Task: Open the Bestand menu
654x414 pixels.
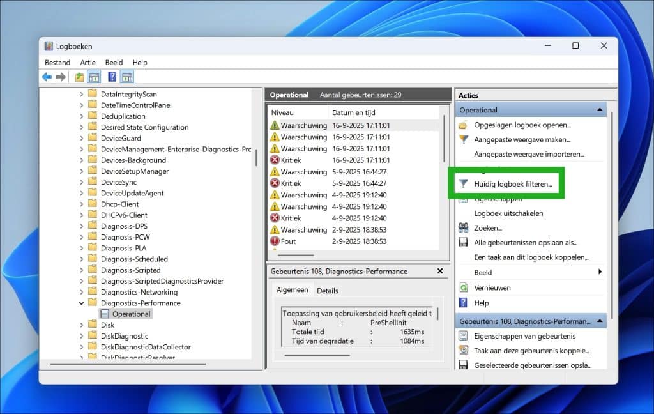Action: [x=57, y=62]
